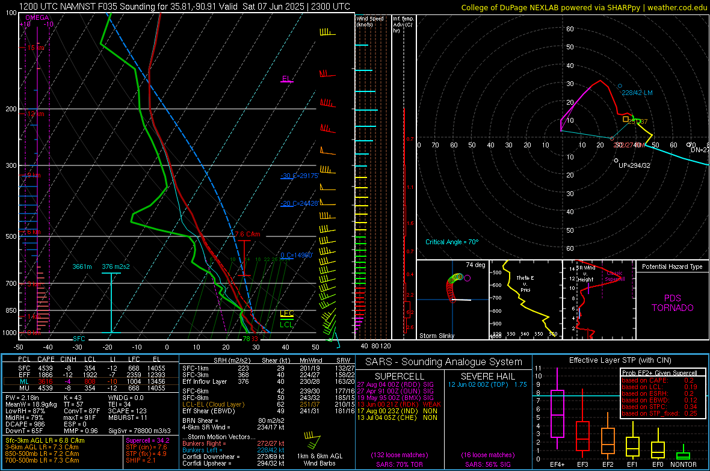Select the 13 Jun 00 21Z (RDK) WEAK analog

(399, 404)
